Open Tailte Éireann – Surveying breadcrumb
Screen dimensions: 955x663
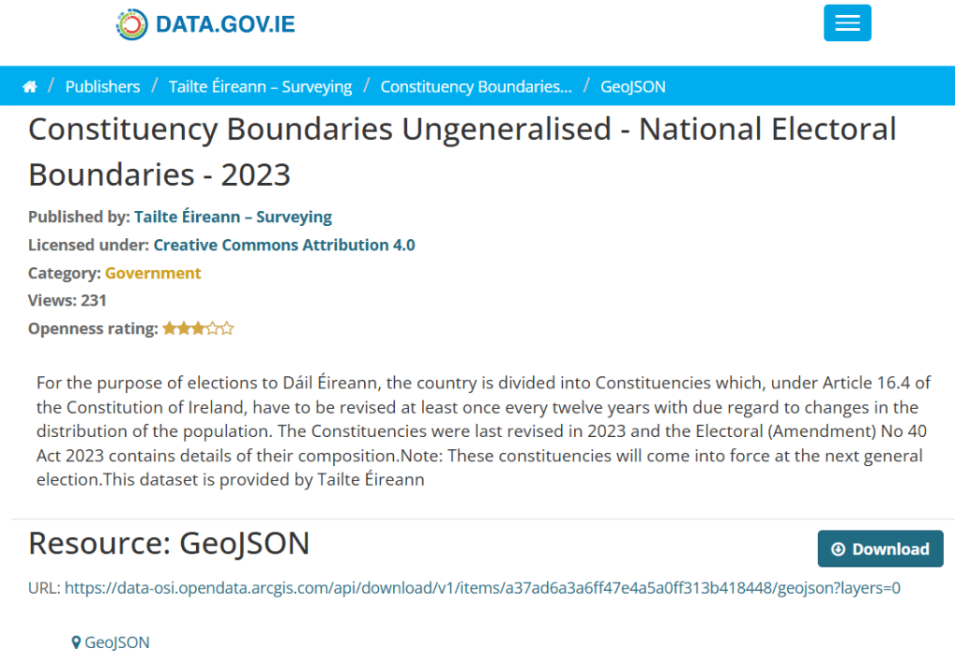[260, 87]
